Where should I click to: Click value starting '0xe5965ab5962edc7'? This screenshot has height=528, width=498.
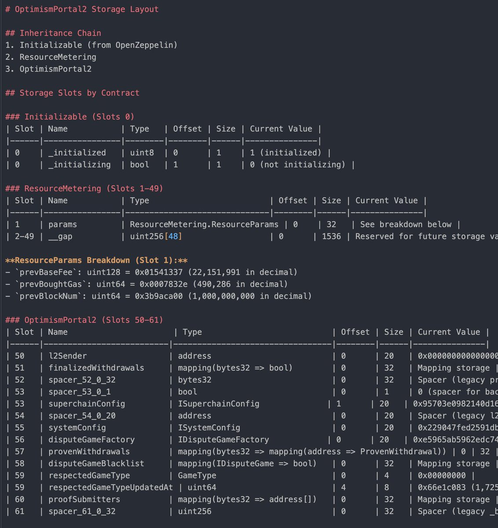(455, 439)
